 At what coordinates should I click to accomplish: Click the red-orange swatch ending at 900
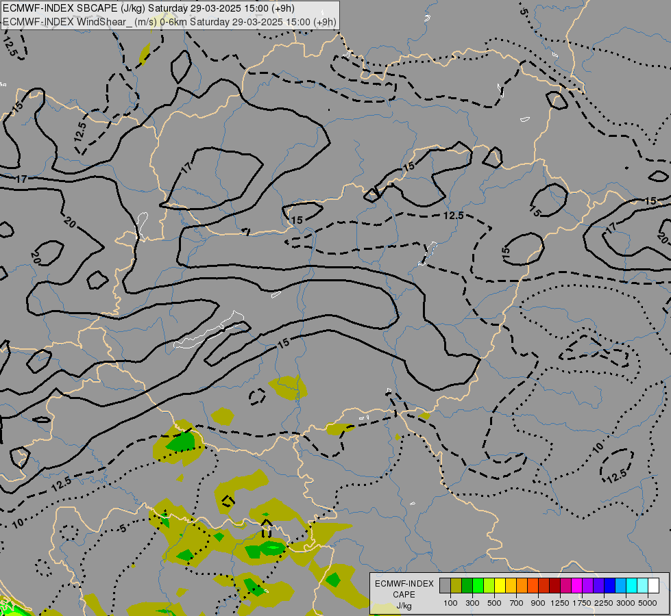(x=533, y=585)
